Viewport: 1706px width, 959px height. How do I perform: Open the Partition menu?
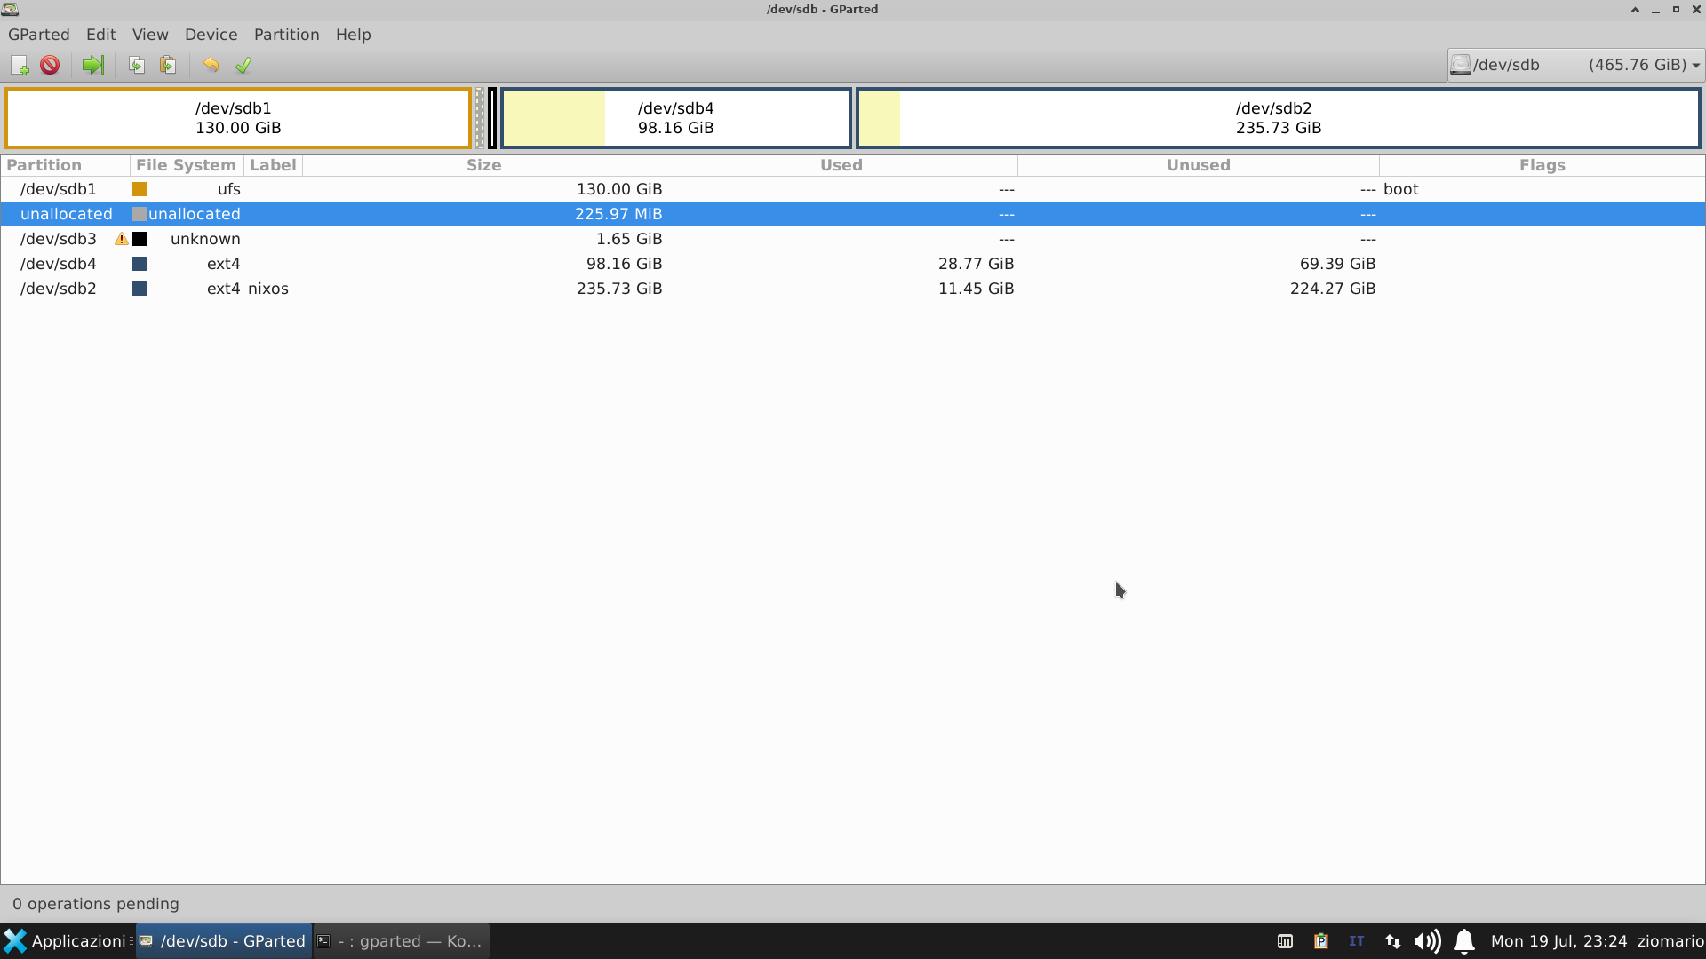[x=286, y=35]
